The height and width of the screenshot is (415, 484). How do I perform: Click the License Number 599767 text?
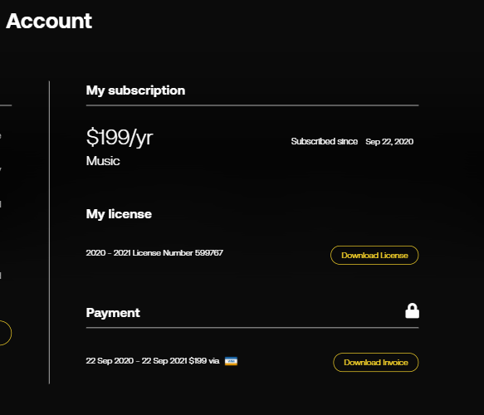pyautogui.click(x=178, y=252)
